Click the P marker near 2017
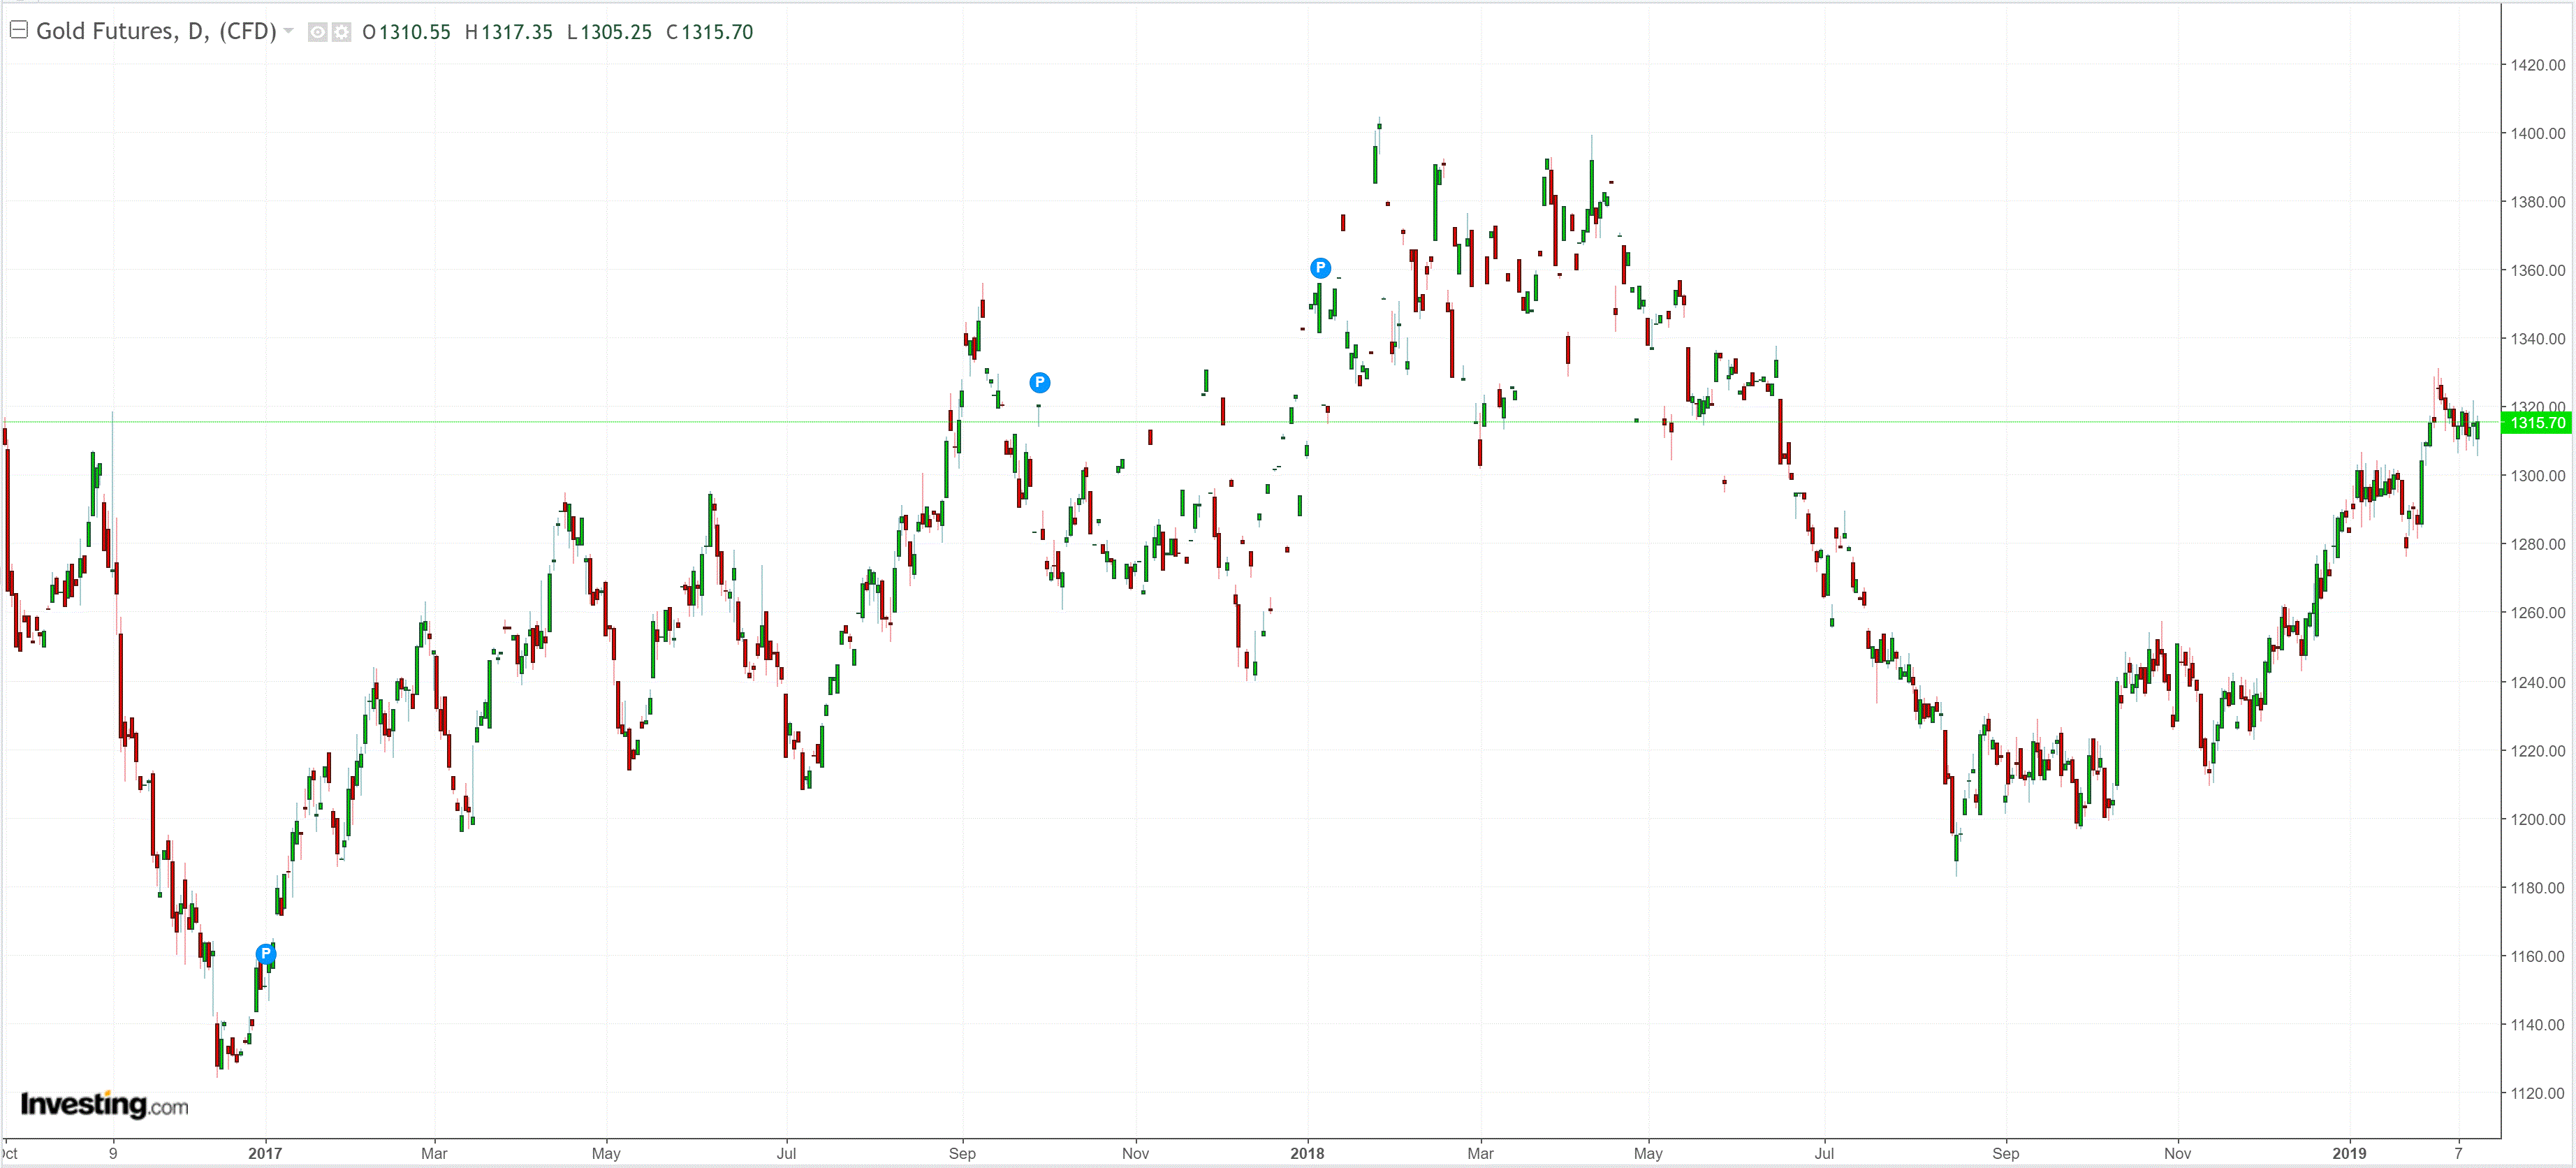 coord(266,953)
